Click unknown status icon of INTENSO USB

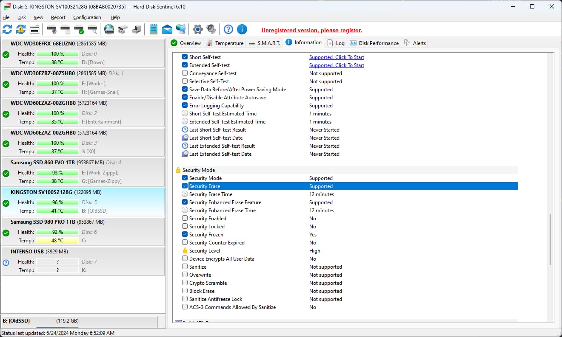[x=6, y=263]
